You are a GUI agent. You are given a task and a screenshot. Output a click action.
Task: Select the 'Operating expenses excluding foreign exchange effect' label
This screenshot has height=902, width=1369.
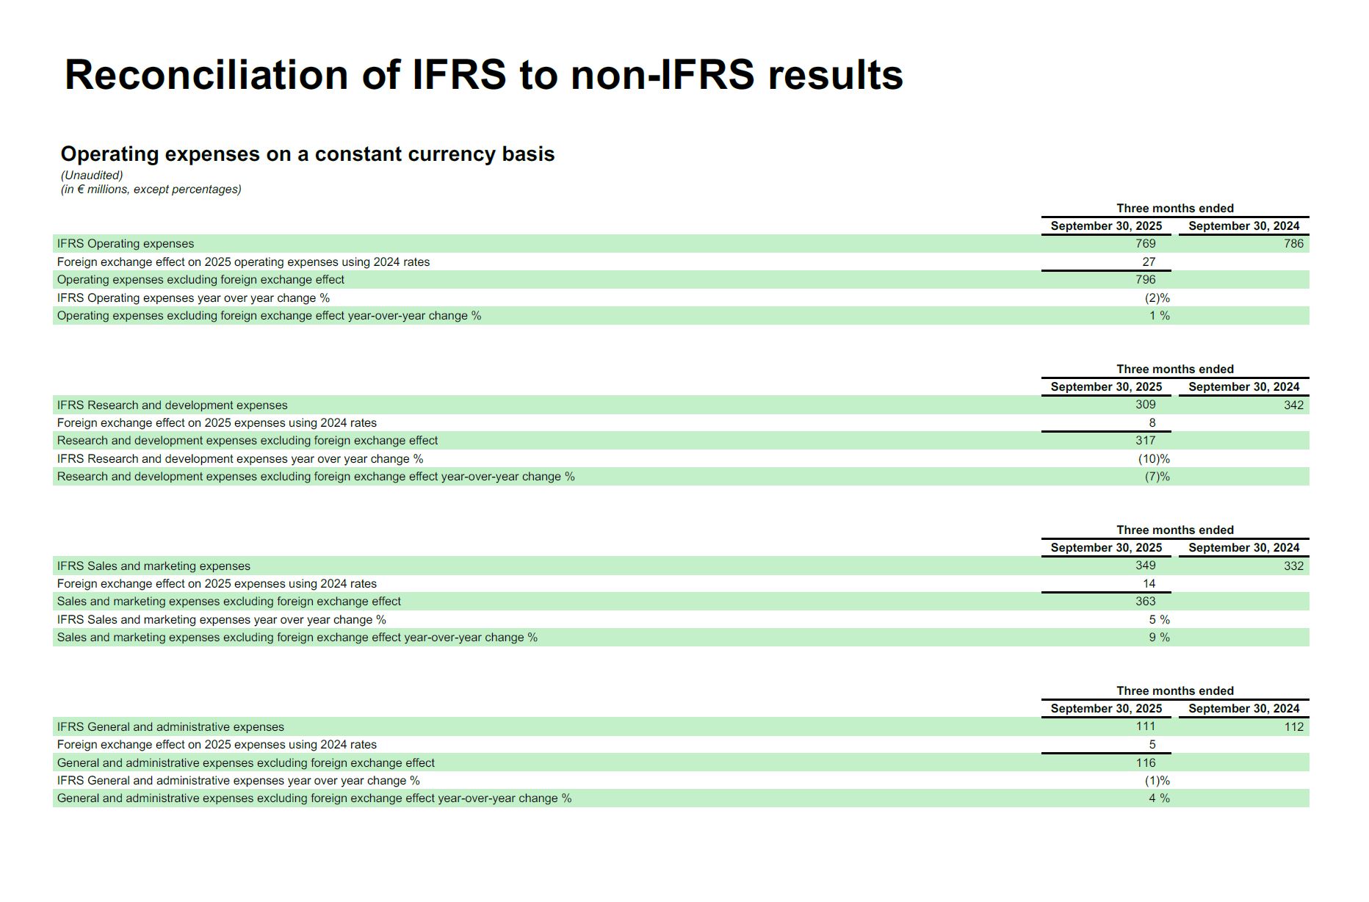click(201, 280)
